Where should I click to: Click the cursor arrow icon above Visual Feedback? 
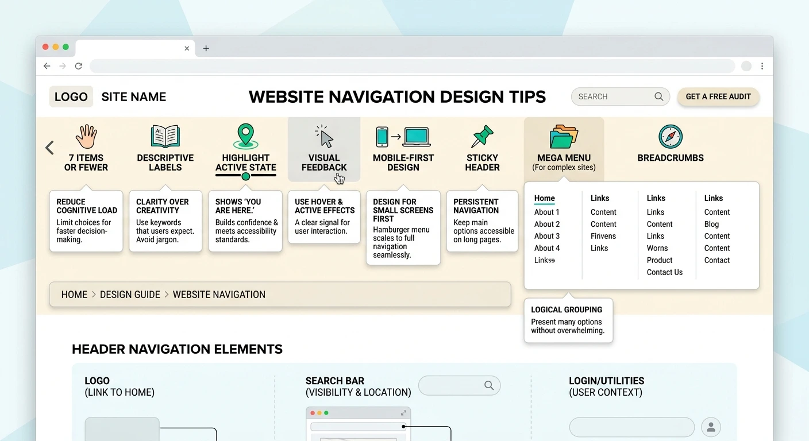325,137
